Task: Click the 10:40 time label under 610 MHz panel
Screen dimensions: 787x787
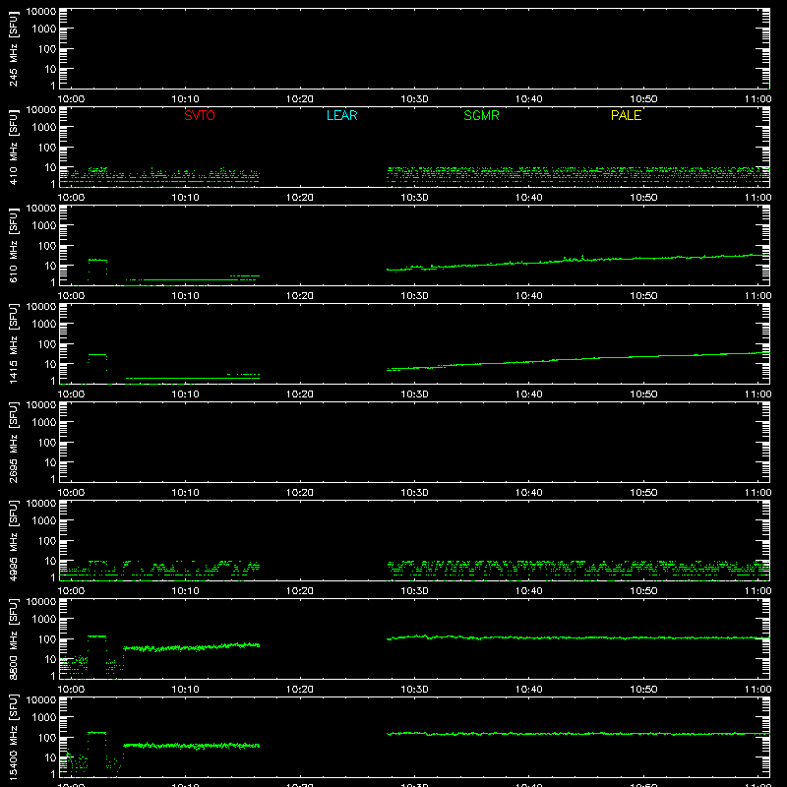Action: click(x=529, y=296)
